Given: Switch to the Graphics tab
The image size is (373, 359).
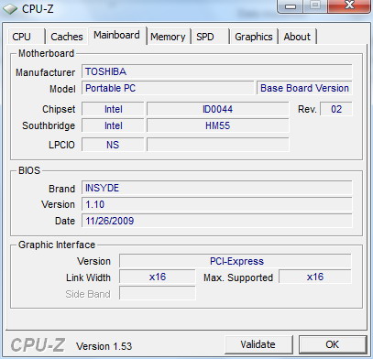Looking at the screenshot, I should (254, 37).
